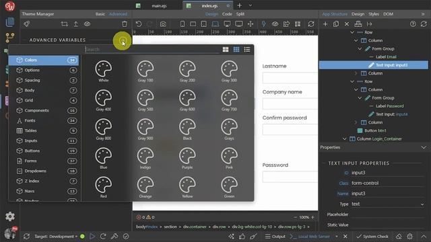
Task: Switch to large grid view in picker
Action: click(226, 49)
